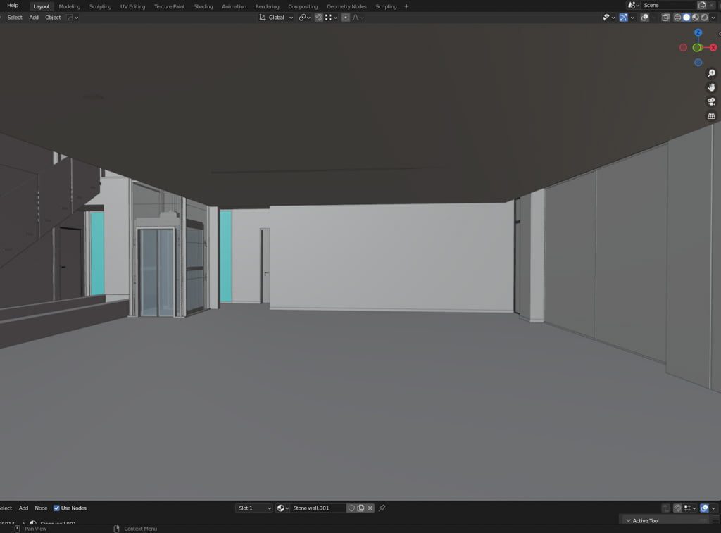Open the Object menu in viewport header

[53, 18]
